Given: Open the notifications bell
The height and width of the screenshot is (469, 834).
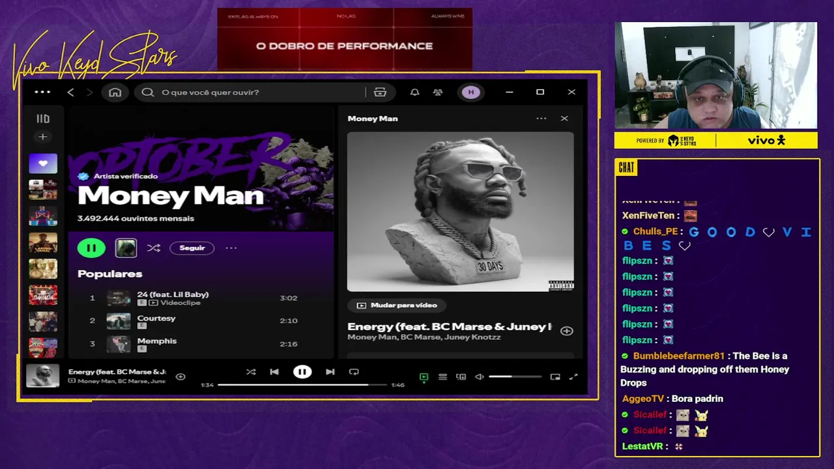Looking at the screenshot, I should [x=414, y=92].
